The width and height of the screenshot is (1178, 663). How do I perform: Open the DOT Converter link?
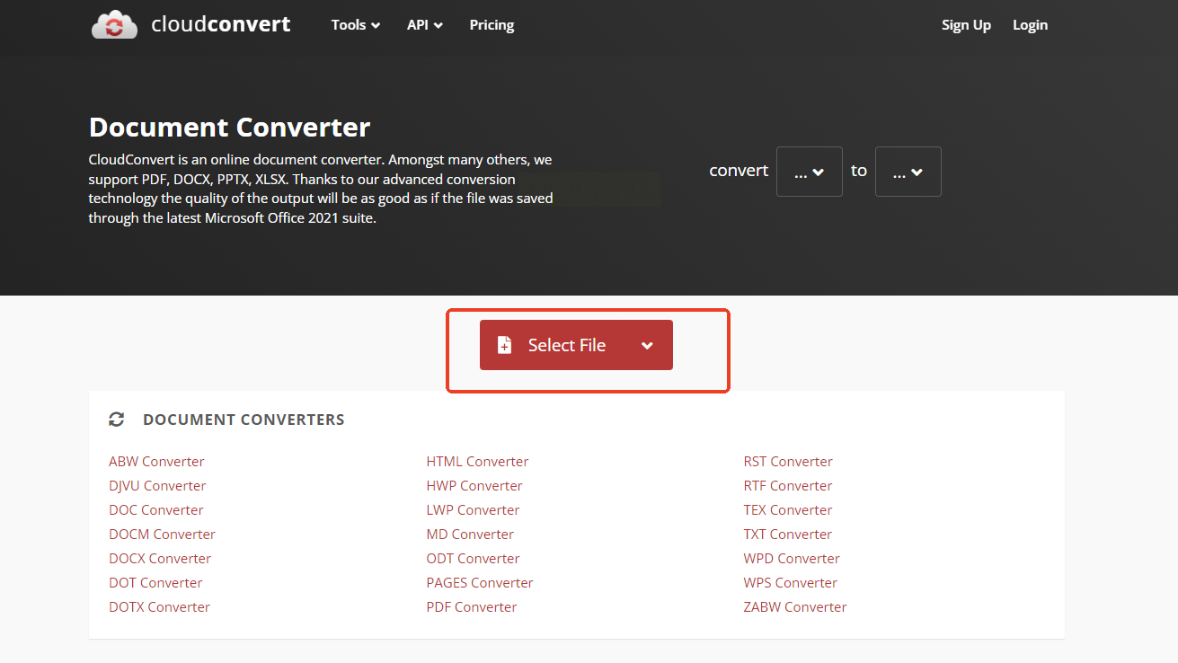155,583
